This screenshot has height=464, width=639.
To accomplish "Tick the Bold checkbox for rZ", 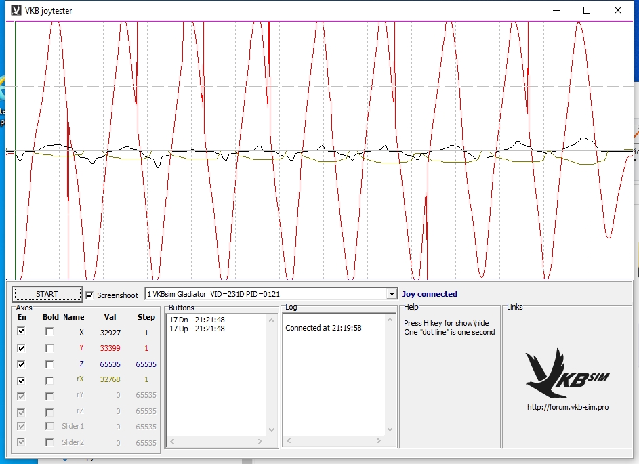I will pos(49,412).
